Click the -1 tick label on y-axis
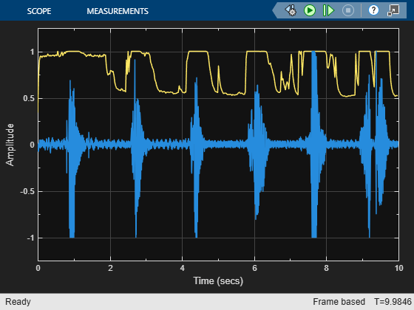 click(30, 238)
